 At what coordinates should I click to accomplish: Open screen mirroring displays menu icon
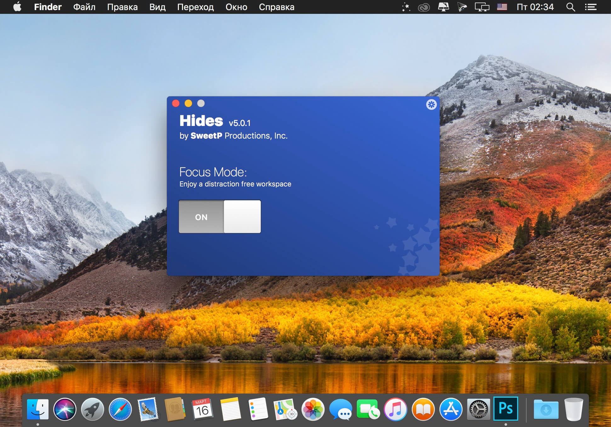click(482, 7)
